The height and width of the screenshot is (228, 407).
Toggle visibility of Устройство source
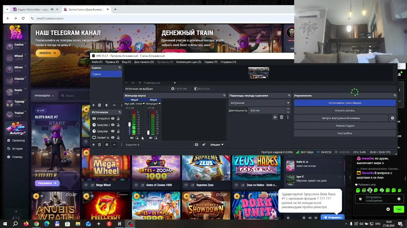point(113,119)
